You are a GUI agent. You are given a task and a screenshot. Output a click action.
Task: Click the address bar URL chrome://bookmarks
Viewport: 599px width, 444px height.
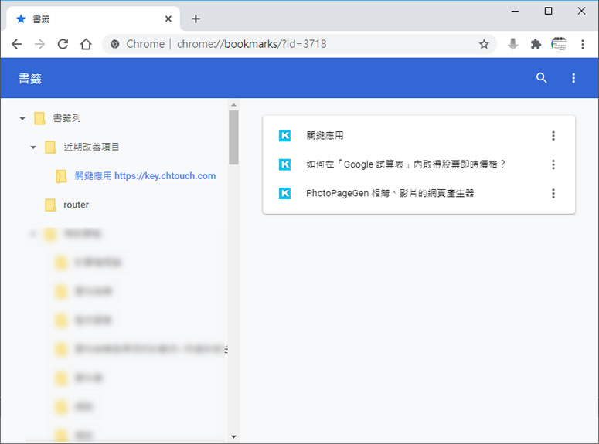(252, 44)
